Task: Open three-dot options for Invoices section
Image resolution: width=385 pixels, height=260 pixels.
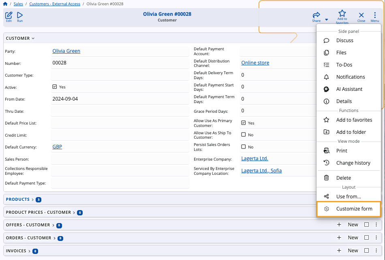Action: 376,251
